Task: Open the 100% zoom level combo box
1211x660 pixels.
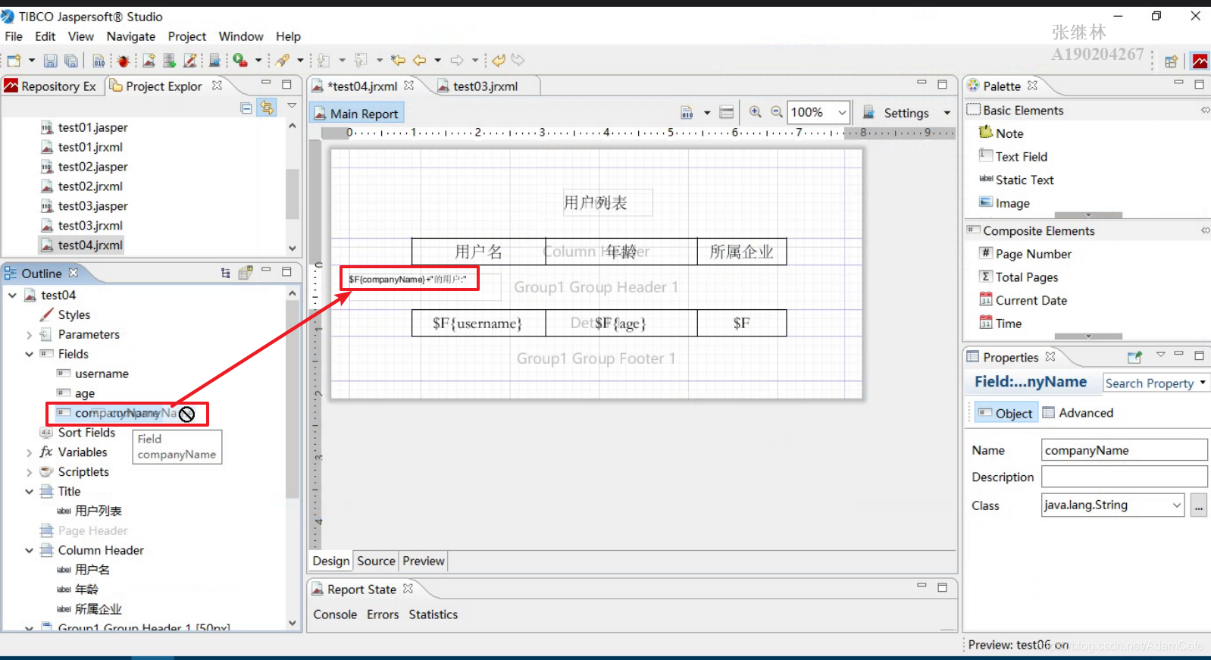Action: 818,112
